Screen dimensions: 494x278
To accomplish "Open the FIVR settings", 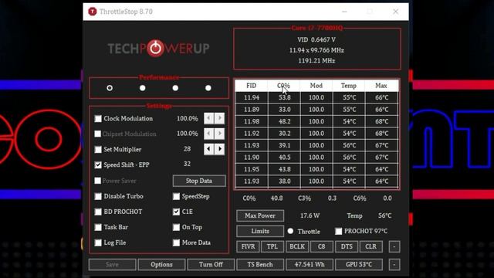I will 248,246.
